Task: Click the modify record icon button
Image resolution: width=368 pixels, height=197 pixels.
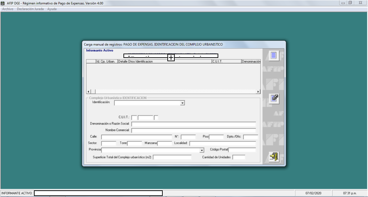Action: [274, 99]
